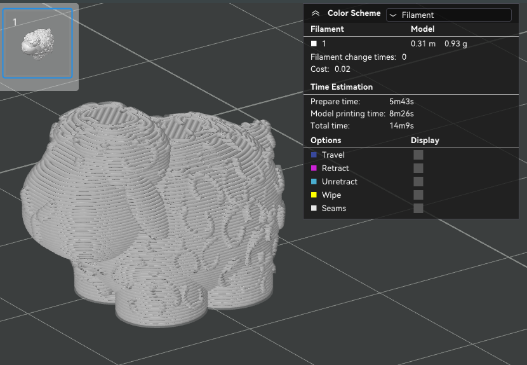Screen dimensions: 527x365
Task: Click the dropdown arrow beside Filament
Action: coord(393,15)
